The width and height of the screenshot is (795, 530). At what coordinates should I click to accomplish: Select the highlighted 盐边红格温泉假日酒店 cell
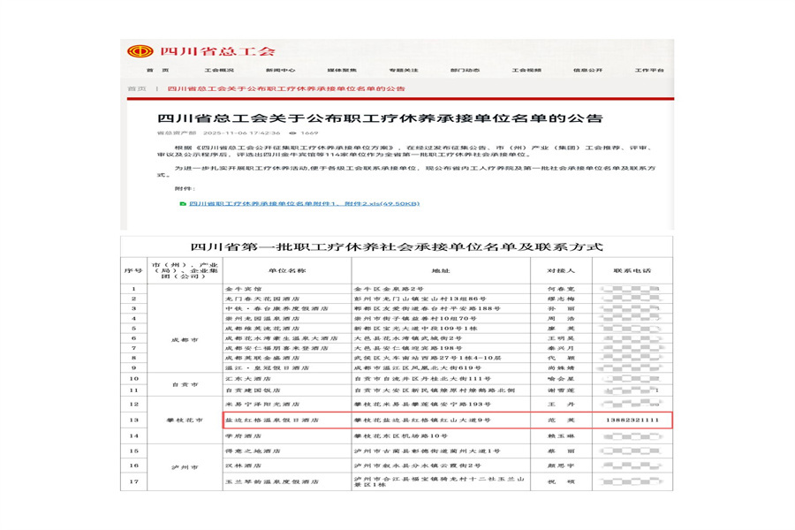pos(287,420)
